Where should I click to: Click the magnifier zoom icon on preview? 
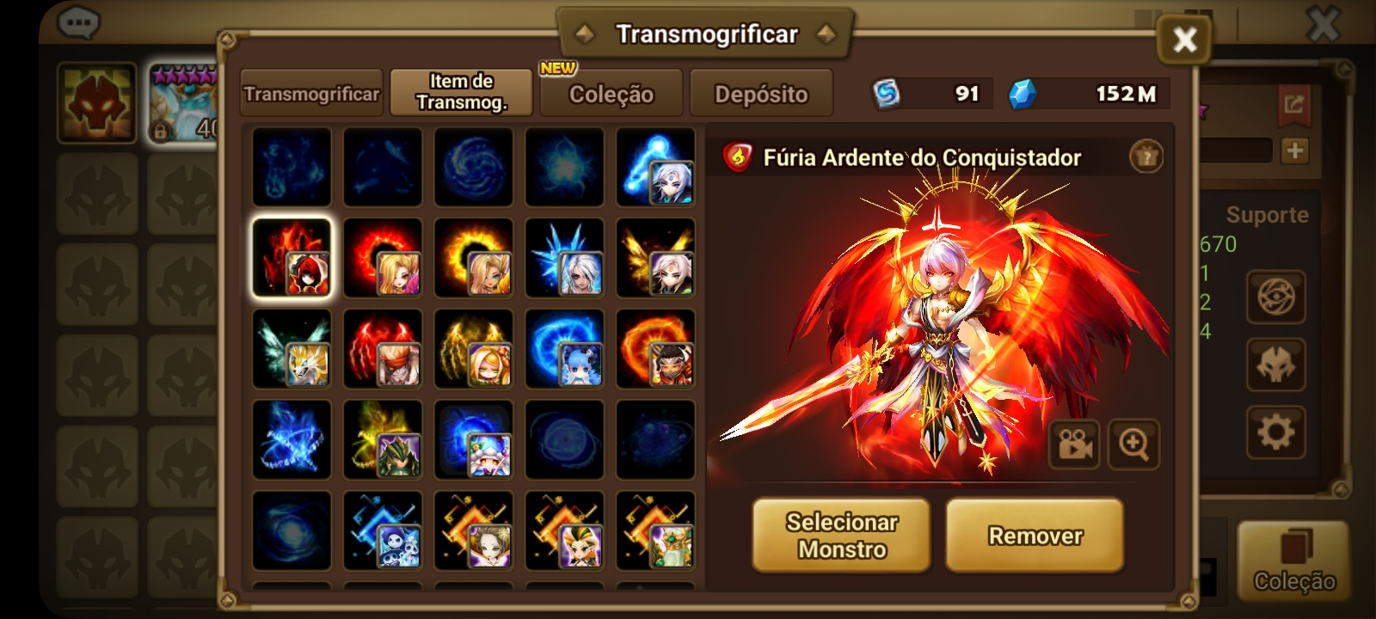click(x=1133, y=444)
